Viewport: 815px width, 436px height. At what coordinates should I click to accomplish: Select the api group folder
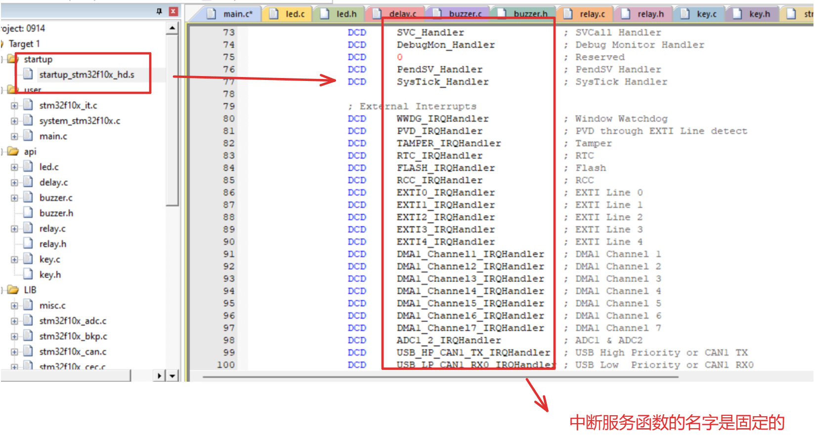(x=30, y=152)
